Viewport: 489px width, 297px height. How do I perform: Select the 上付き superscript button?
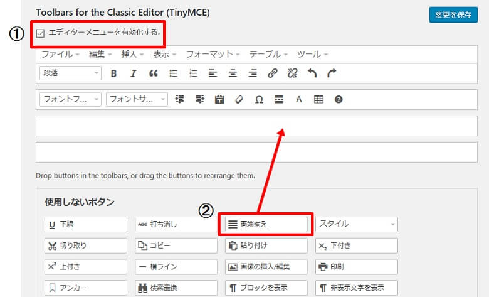click(86, 267)
